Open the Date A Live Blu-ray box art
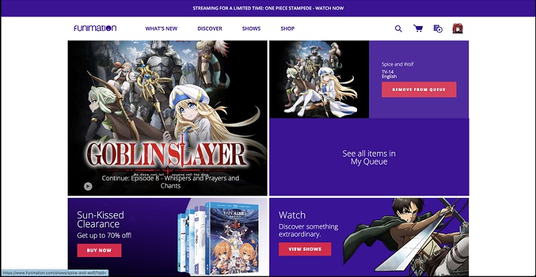Viewport: 536px width, 277px height. 232,238
